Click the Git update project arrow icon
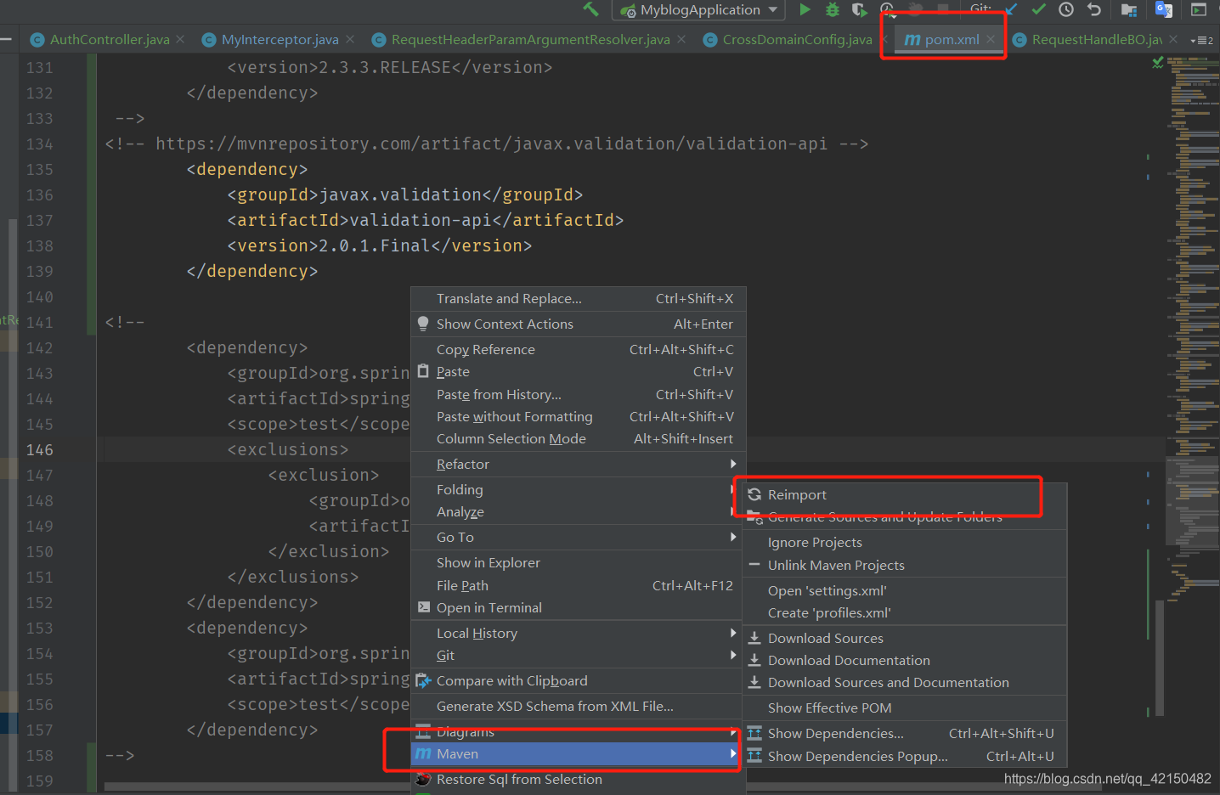The height and width of the screenshot is (795, 1220). pyautogui.click(x=1011, y=9)
